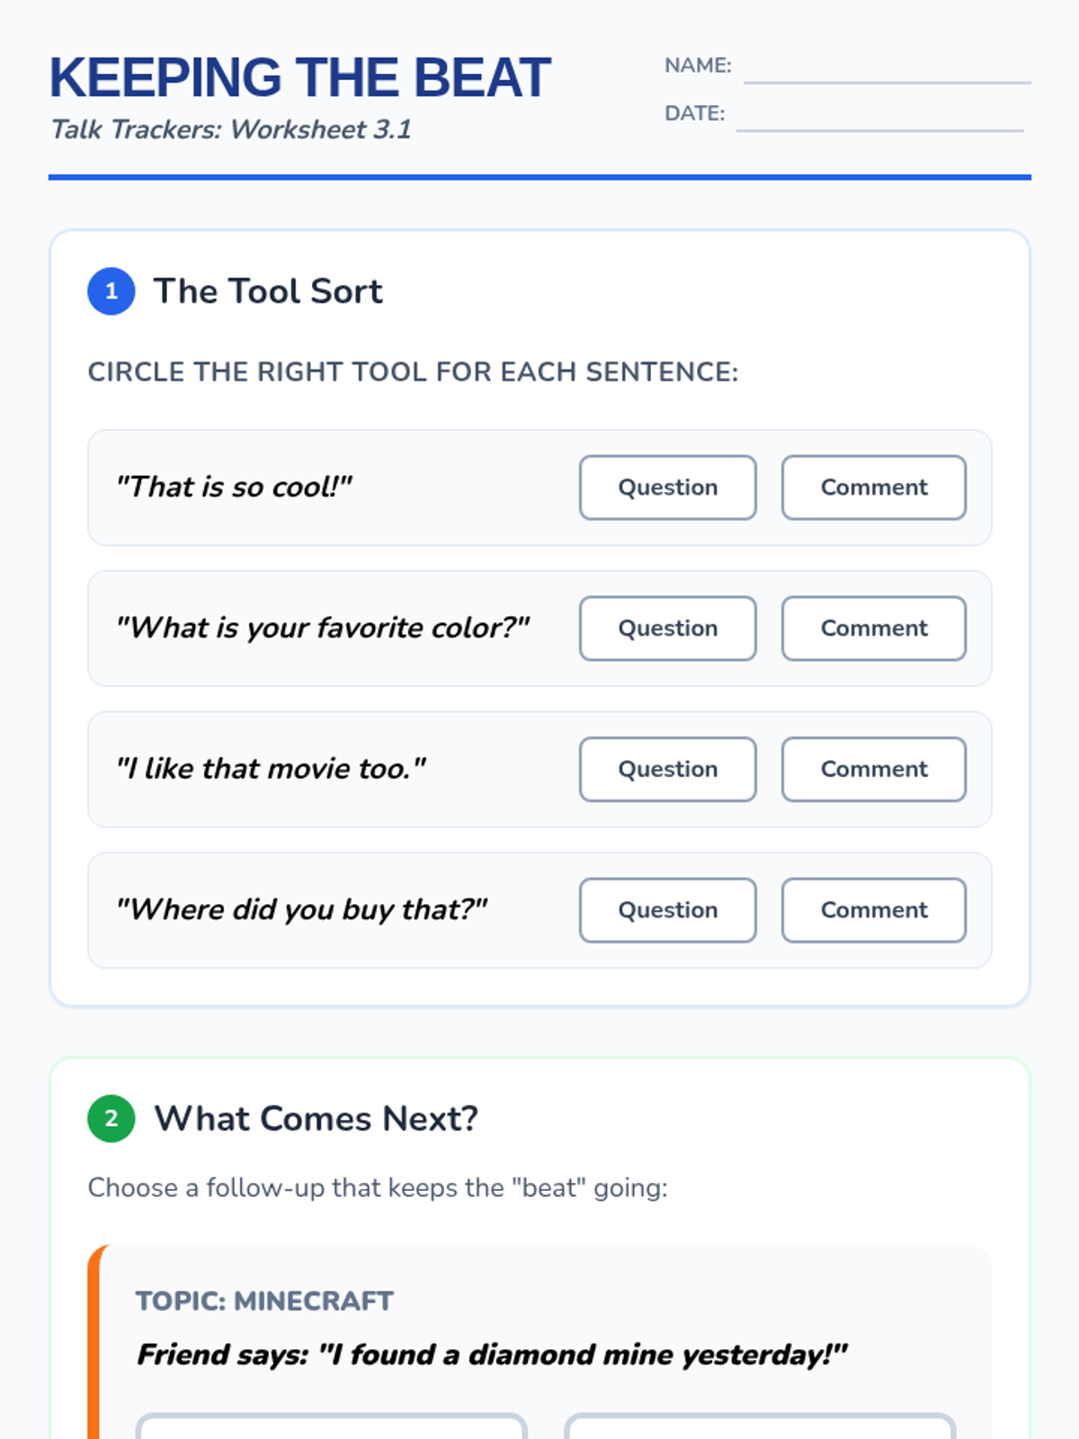Click the "KEEPING THE BEAT" title
Viewport: 1079px width, 1439px height.
(x=299, y=78)
